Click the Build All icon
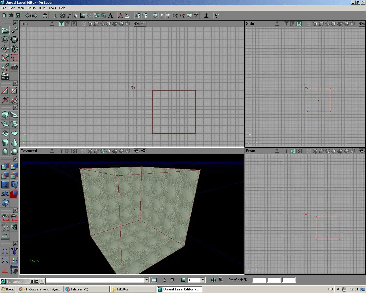The width and height of the screenshot is (366, 293). (x=189, y=15)
